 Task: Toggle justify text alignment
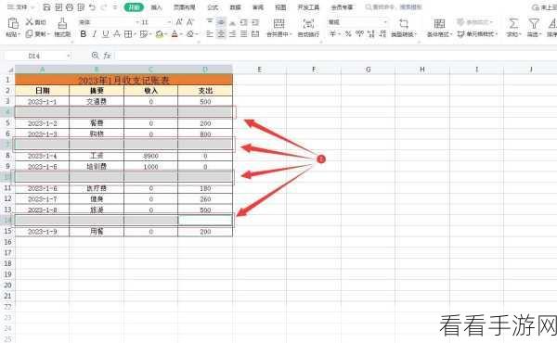[x=243, y=34]
